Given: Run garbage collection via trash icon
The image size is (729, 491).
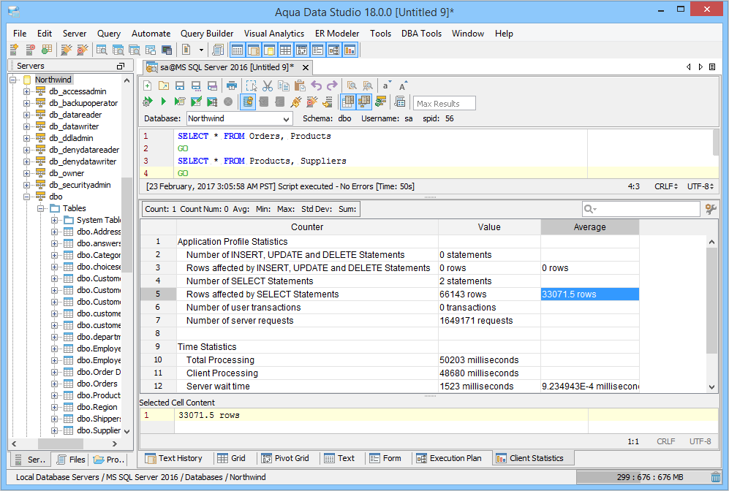Looking at the screenshot, I should coord(715,477).
